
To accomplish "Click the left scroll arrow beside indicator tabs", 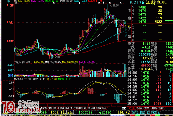I will tap(123, 108).
